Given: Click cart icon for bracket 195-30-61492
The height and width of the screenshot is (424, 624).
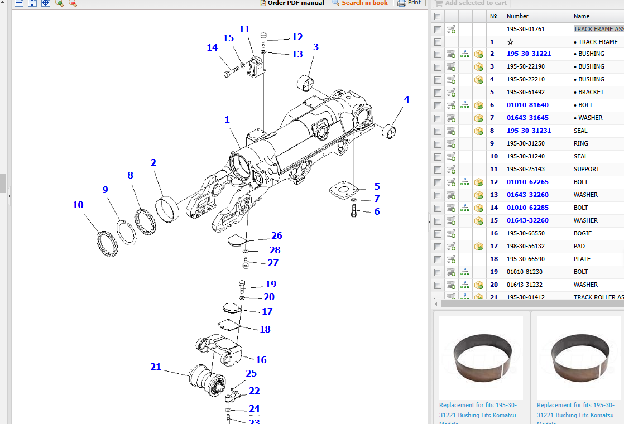Looking at the screenshot, I should (x=451, y=92).
